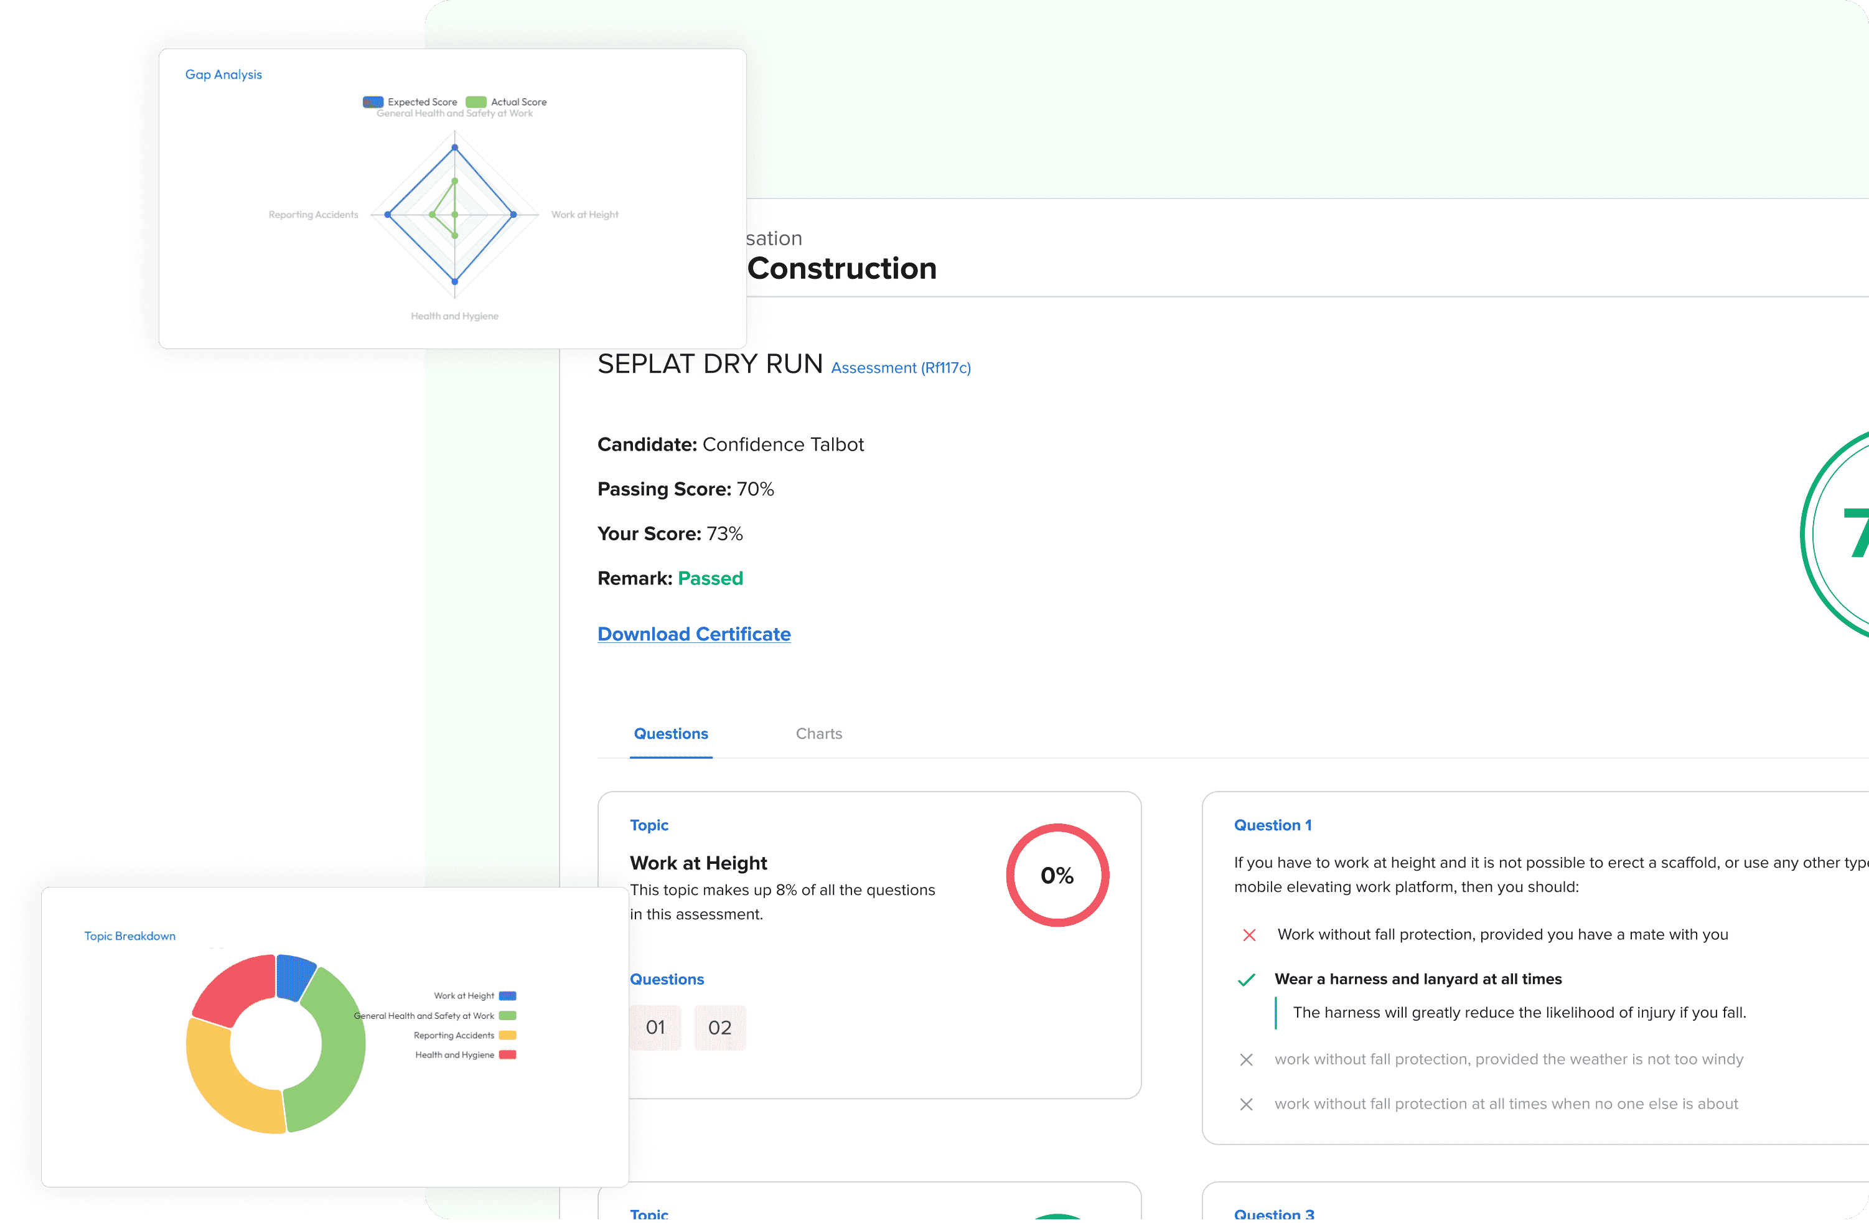Toggle Expected Score legend swatch in Gap Analysis
The height and width of the screenshot is (1223, 1869).
tap(372, 102)
